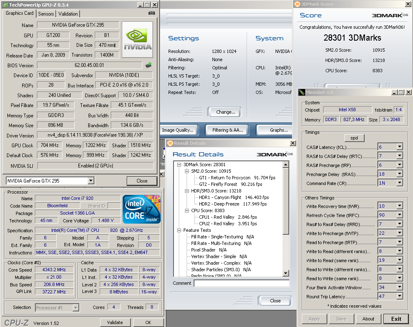Click the 3DMark Score title bar icon
This screenshot has height=327, width=413.
pyautogui.click(x=297, y=4)
